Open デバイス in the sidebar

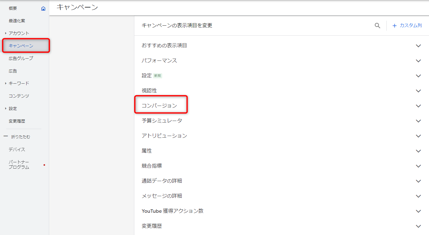click(x=17, y=150)
